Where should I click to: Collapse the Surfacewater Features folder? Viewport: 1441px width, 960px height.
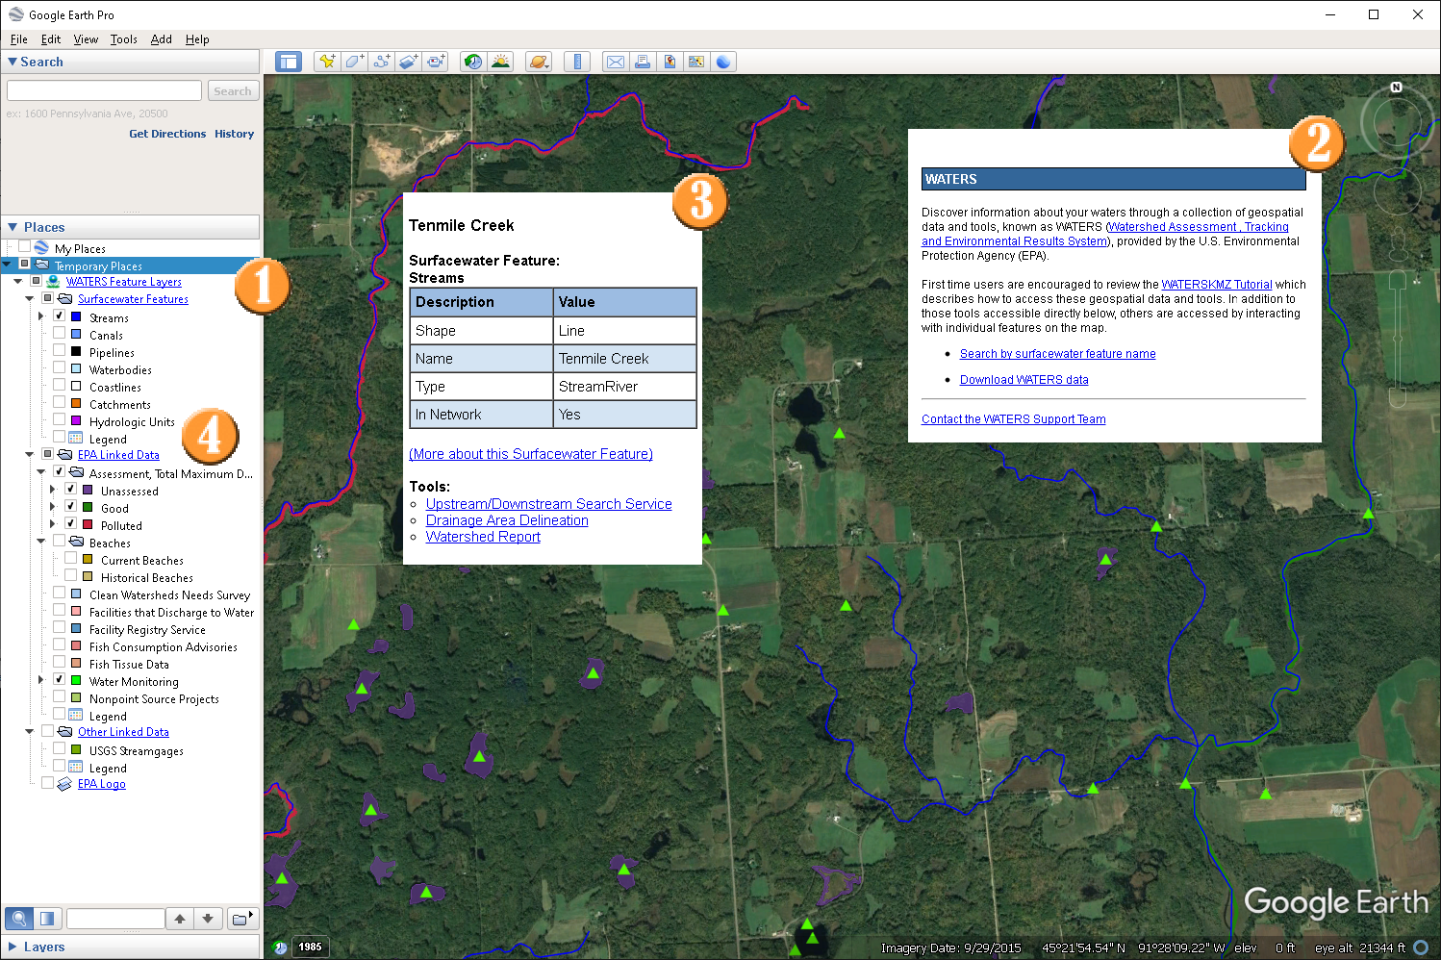click(x=30, y=299)
